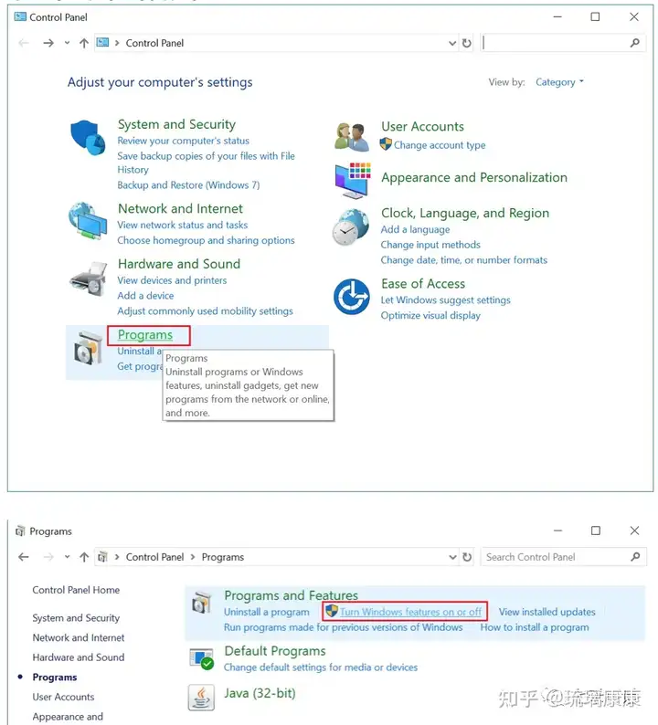The image size is (658, 725).
Task: Open recent locations dropdown in Control Panel window
Action: tap(67, 43)
